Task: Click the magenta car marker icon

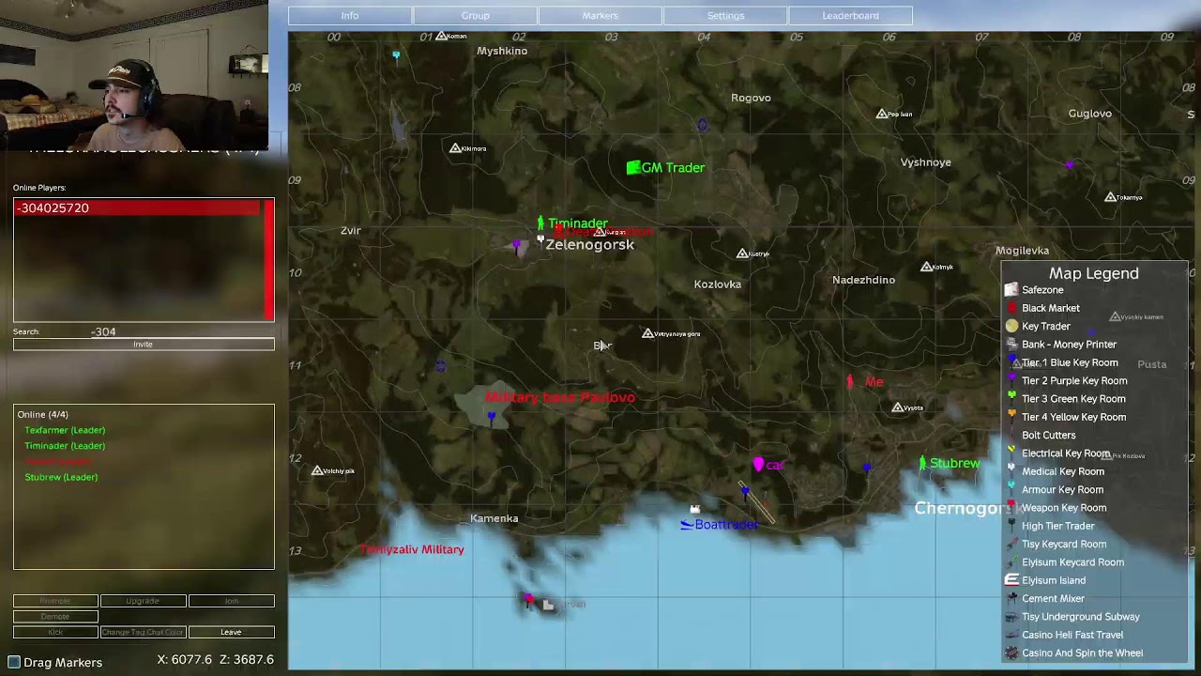Action: pyautogui.click(x=758, y=464)
